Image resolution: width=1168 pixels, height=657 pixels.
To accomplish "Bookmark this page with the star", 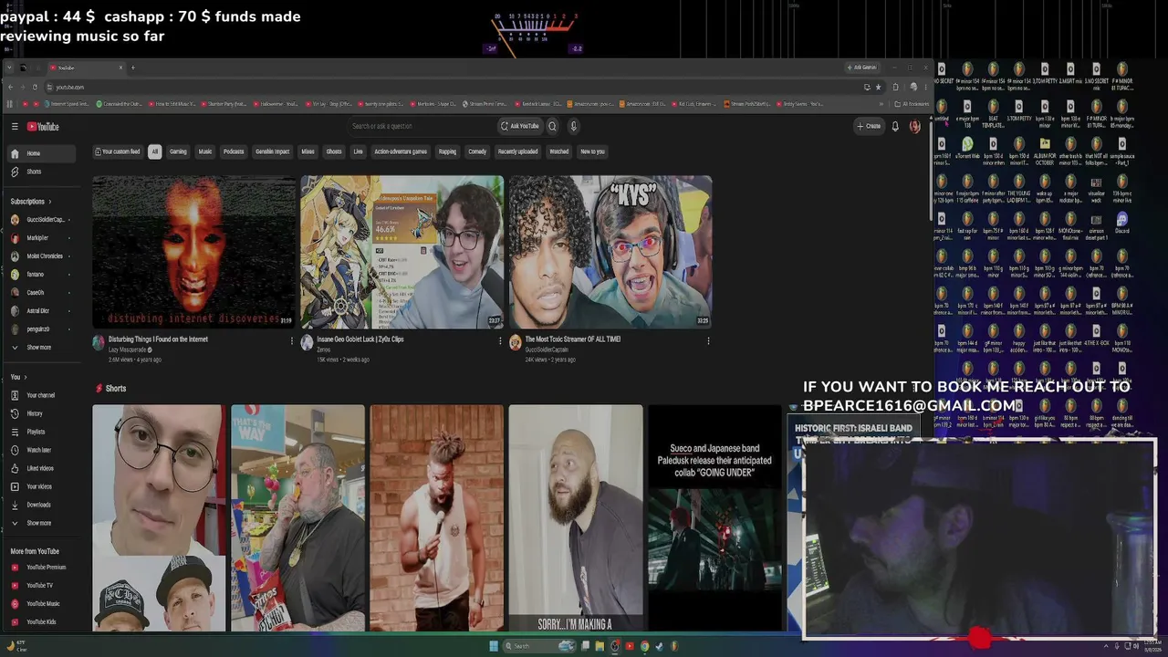I will tap(878, 87).
